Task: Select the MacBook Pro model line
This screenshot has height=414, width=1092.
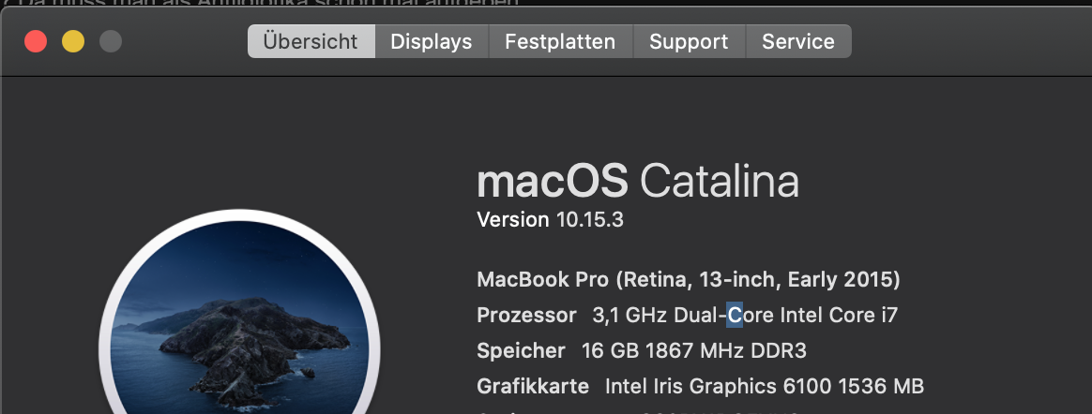Action: [x=689, y=279]
